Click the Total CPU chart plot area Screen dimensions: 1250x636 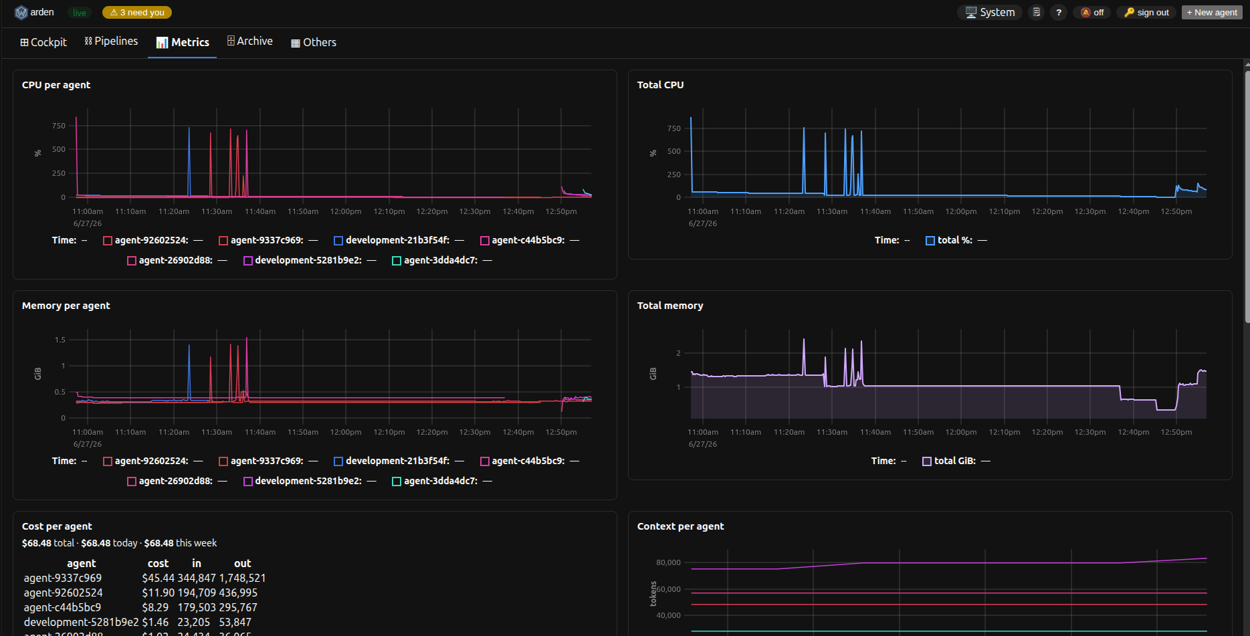pos(948,153)
